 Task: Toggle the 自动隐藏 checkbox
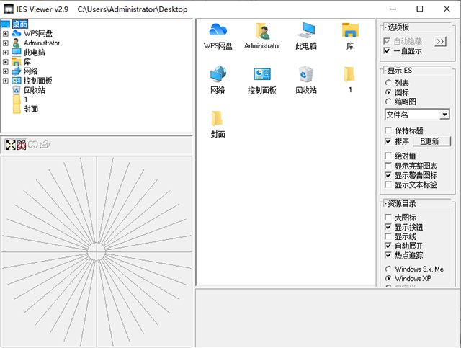(388, 41)
